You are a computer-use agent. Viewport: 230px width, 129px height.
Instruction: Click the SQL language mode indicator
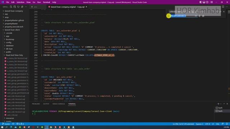tap(218, 124)
